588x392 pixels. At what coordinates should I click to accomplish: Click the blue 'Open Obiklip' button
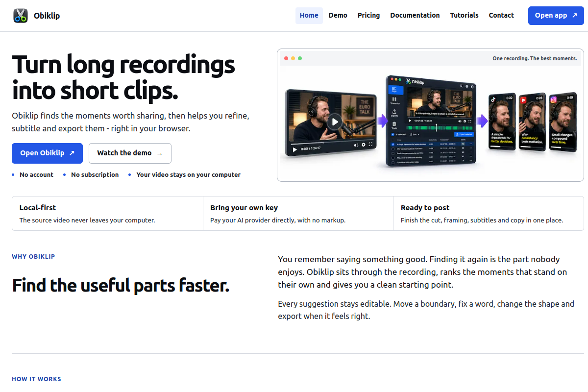[47, 153]
